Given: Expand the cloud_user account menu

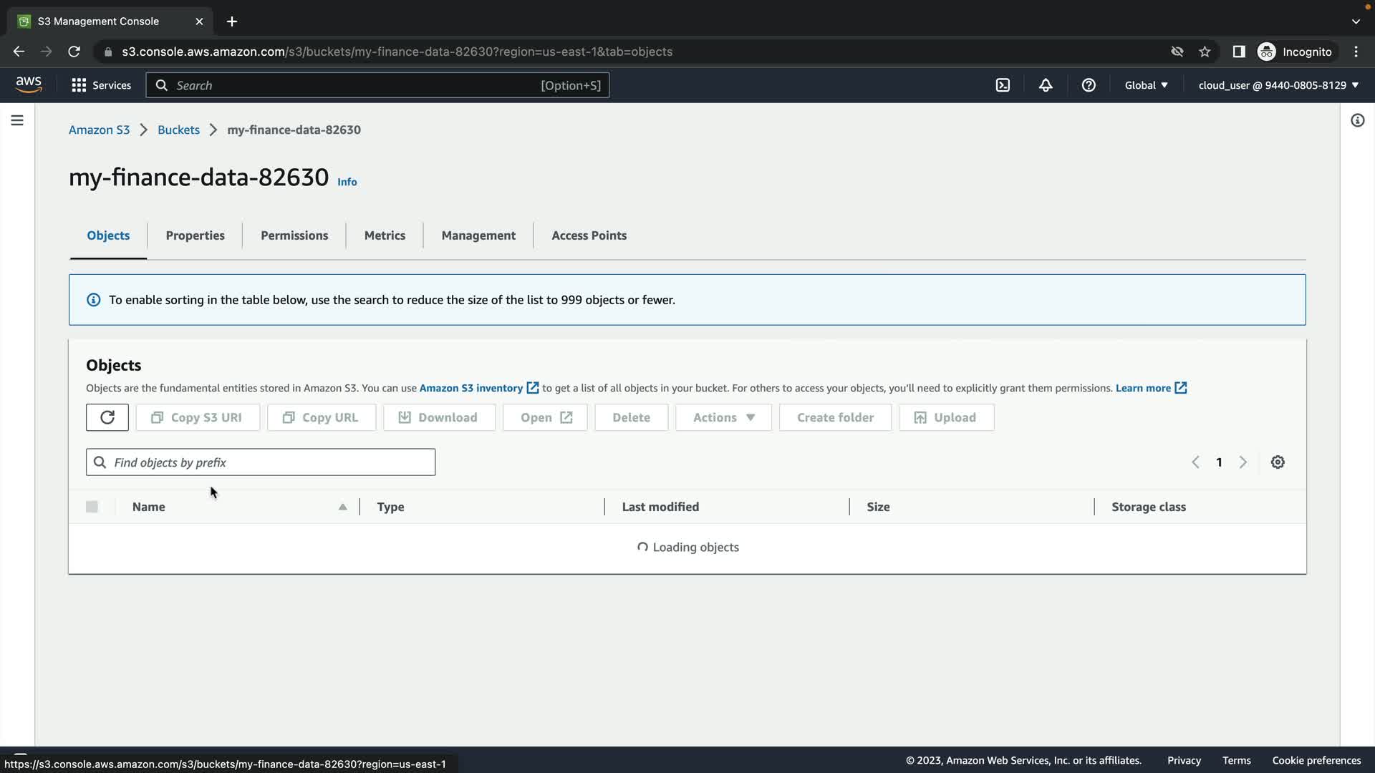Looking at the screenshot, I should tap(1278, 85).
